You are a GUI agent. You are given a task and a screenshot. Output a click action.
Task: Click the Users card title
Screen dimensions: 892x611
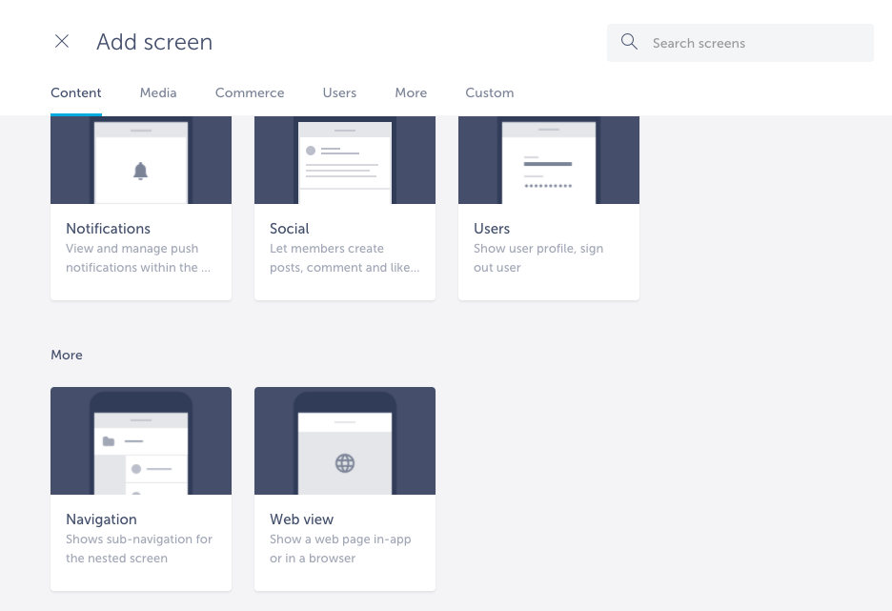pos(492,229)
